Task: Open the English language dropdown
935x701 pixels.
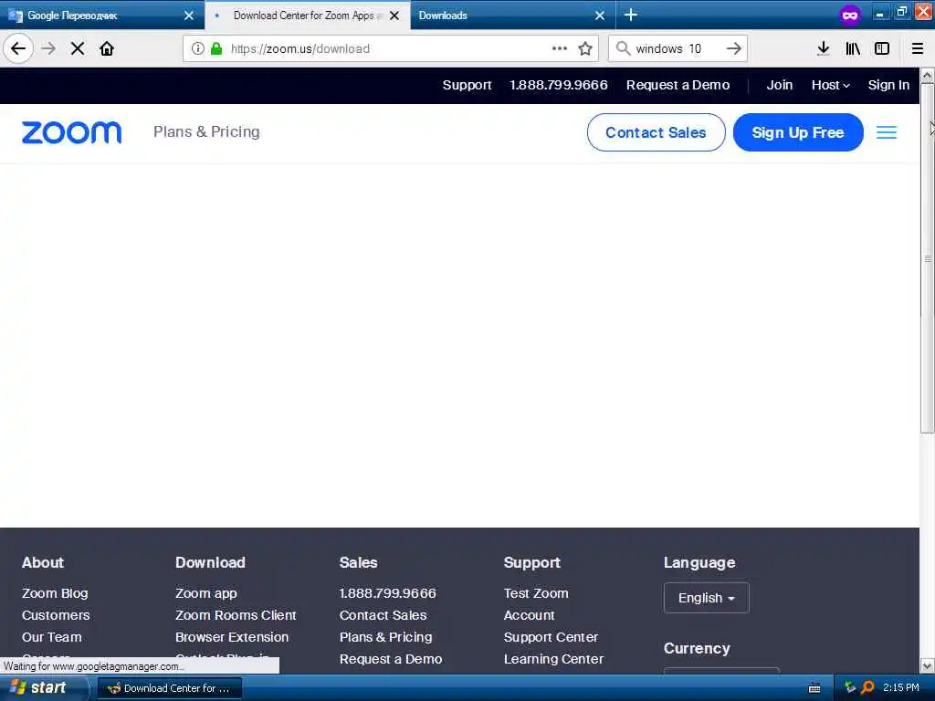Action: click(706, 598)
